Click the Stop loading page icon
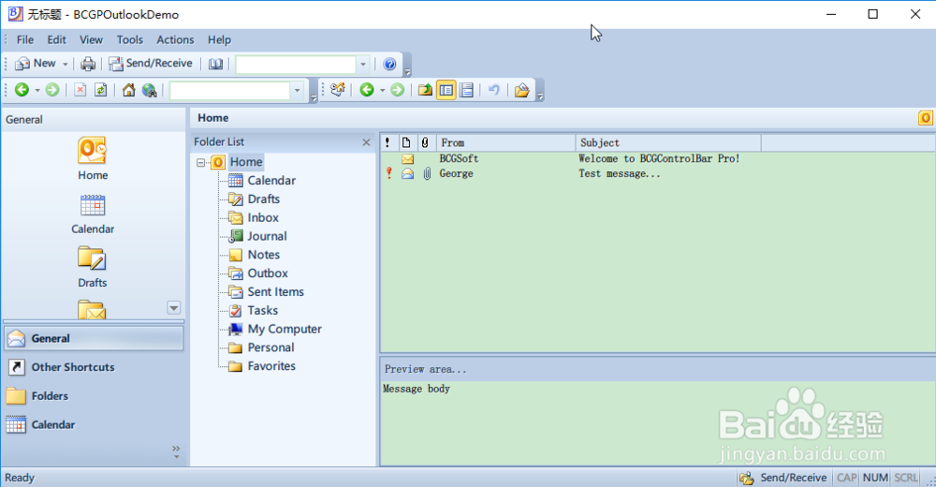The height and width of the screenshot is (487, 936). pos(80,90)
